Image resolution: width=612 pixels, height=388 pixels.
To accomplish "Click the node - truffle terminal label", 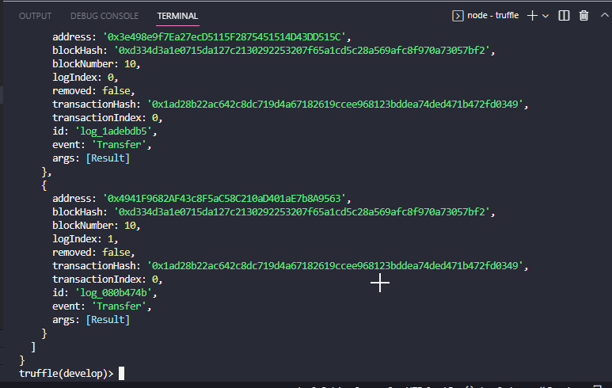I will (x=493, y=15).
